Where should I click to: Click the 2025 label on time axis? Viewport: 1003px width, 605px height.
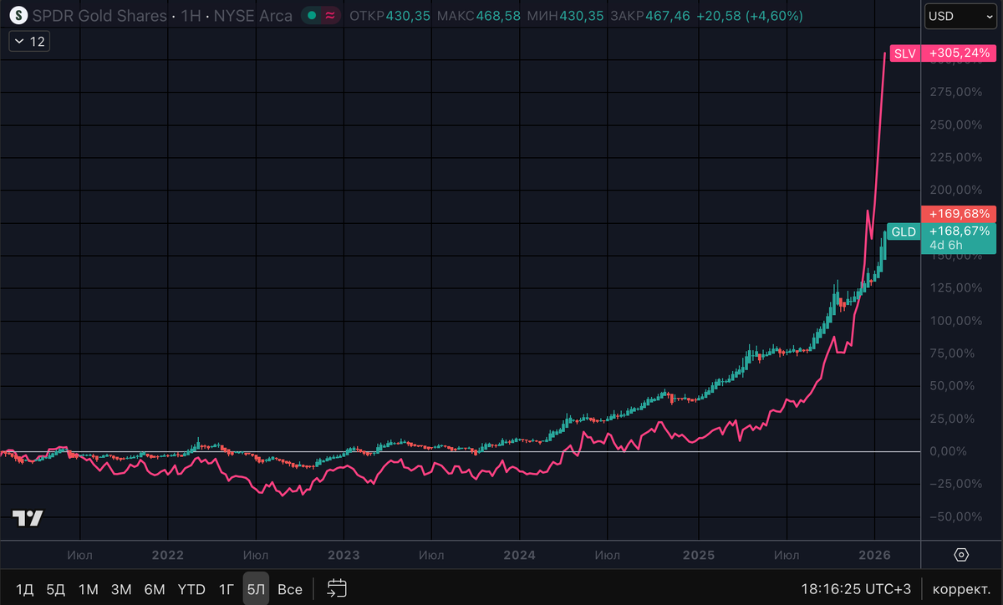[x=698, y=555]
